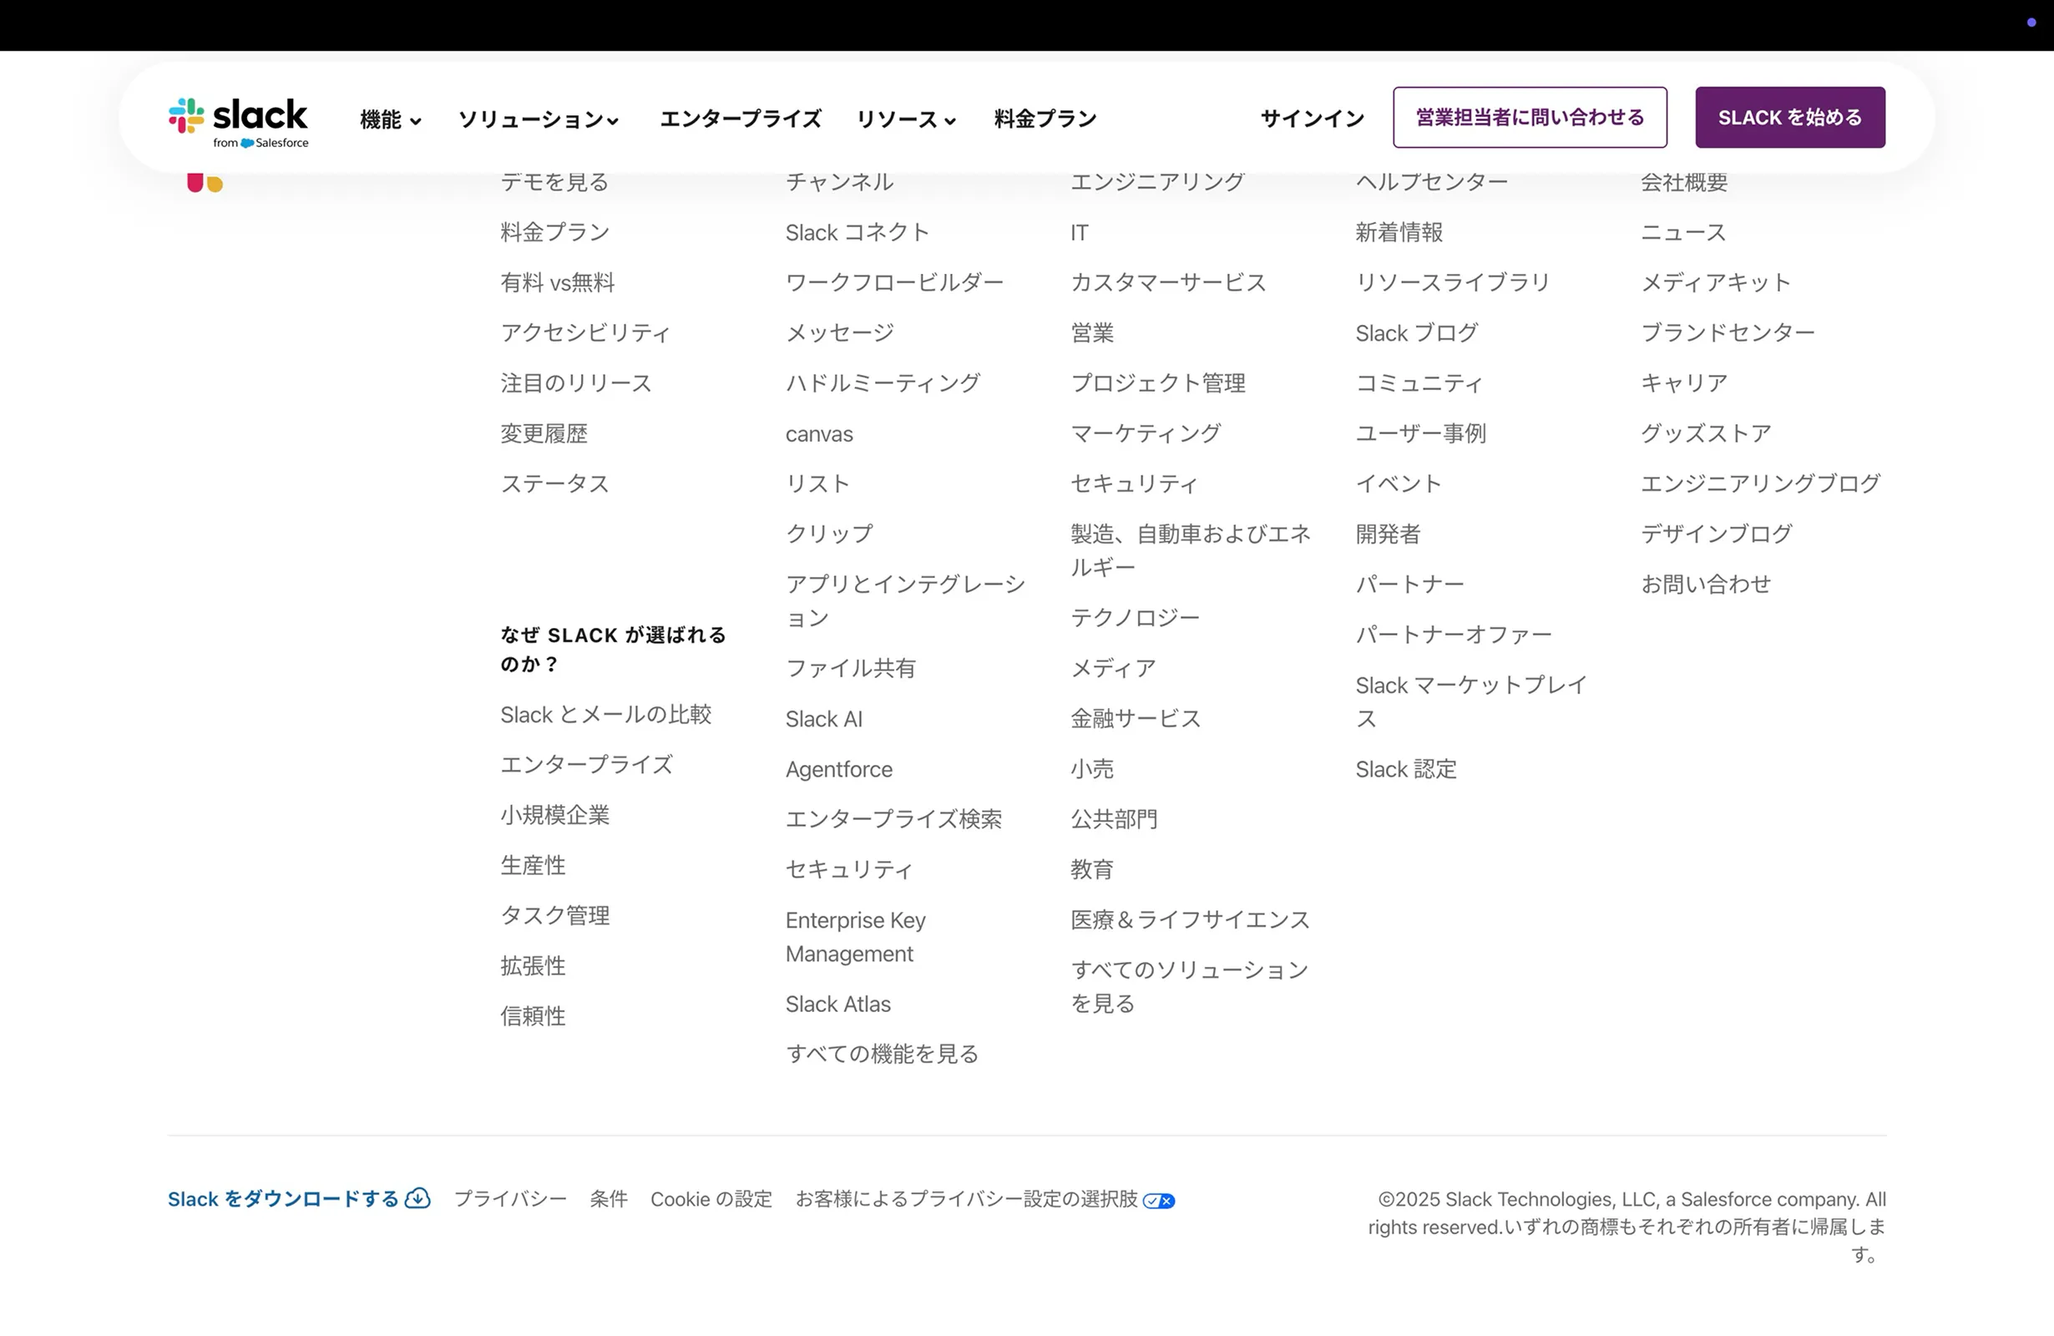Click 医療＆ライフサイエンス link
Screen dimensions: 2054x1336
pyautogui.click(x=1190, y=920)
